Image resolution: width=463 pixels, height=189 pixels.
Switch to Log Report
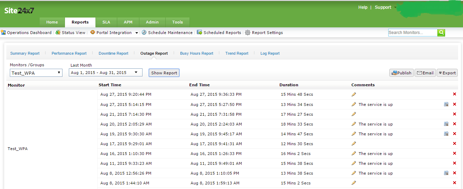(x=270, y=53)
